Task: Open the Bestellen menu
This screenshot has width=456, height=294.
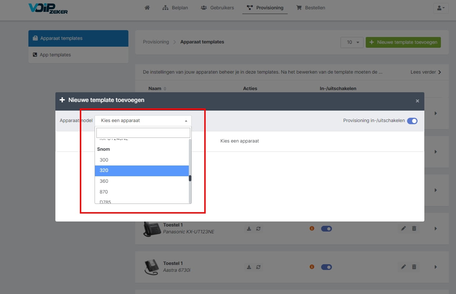Action: click(311, 8)
